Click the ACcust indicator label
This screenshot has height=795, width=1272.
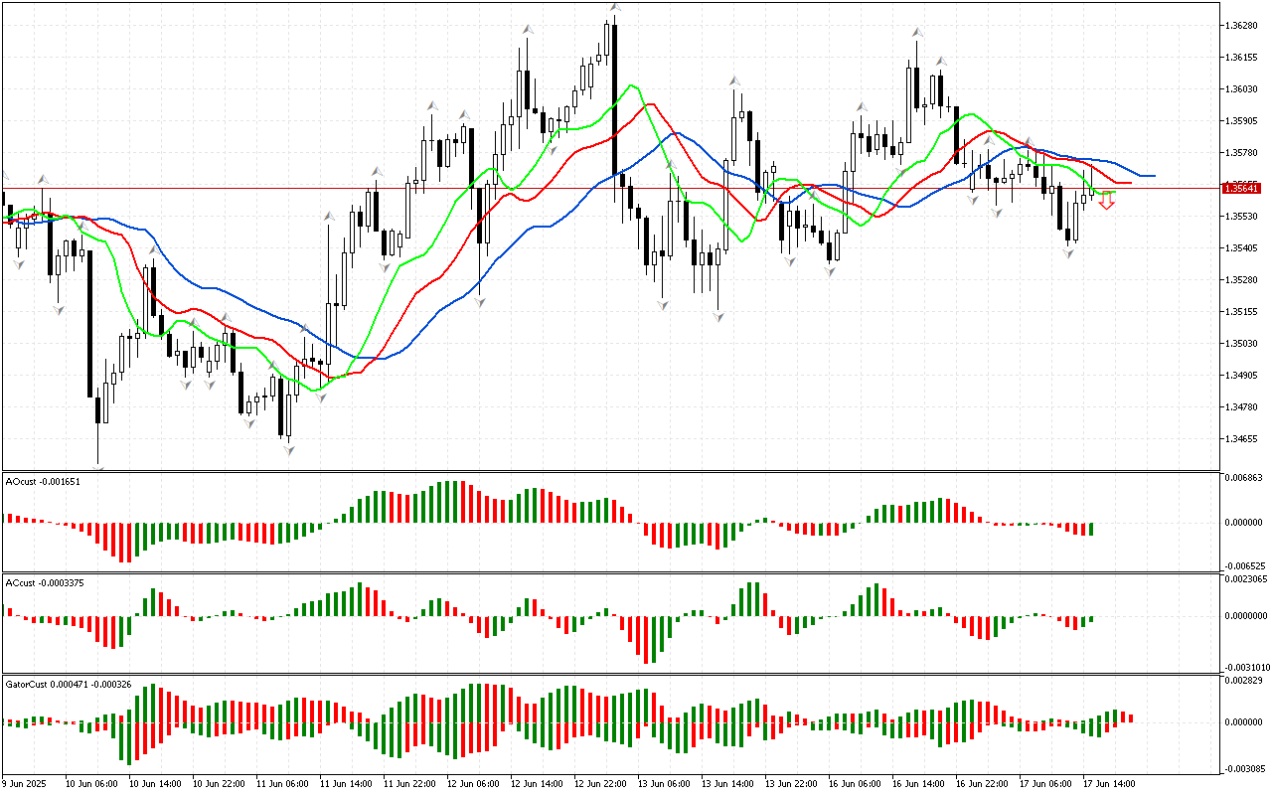45,582
